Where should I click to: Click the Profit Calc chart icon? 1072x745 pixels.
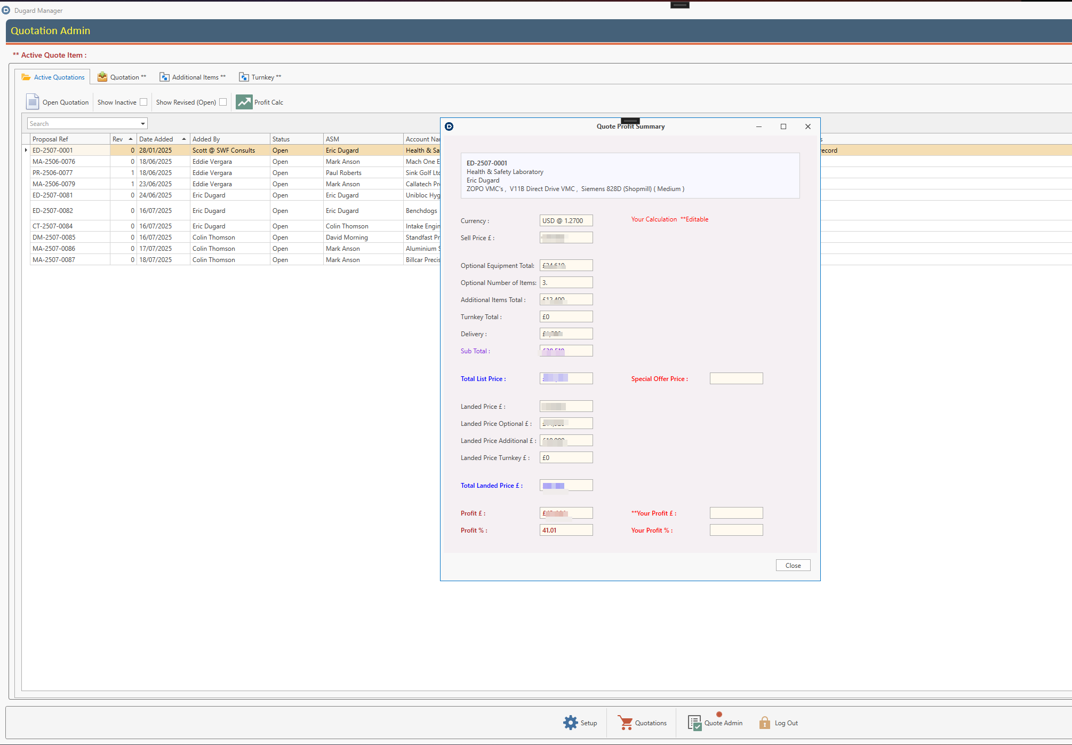[x=244, y=102]
